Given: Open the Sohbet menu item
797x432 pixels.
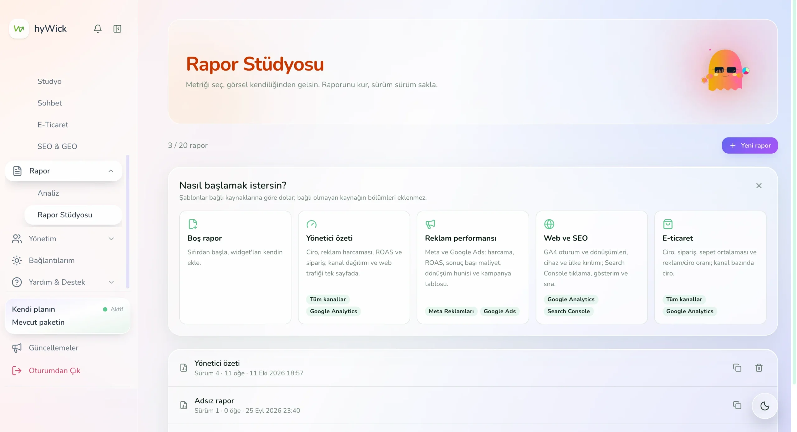Looking at the screenshot, I should pos(50,103).
